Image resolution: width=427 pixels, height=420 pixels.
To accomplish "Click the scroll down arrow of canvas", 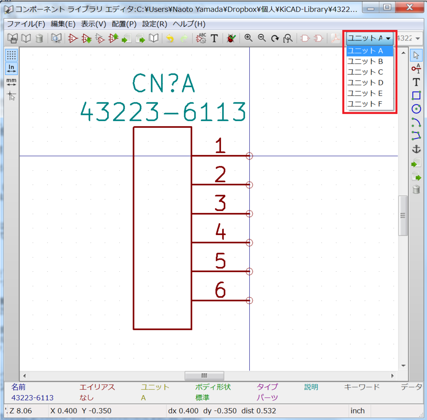I will [x=403, y=366].
